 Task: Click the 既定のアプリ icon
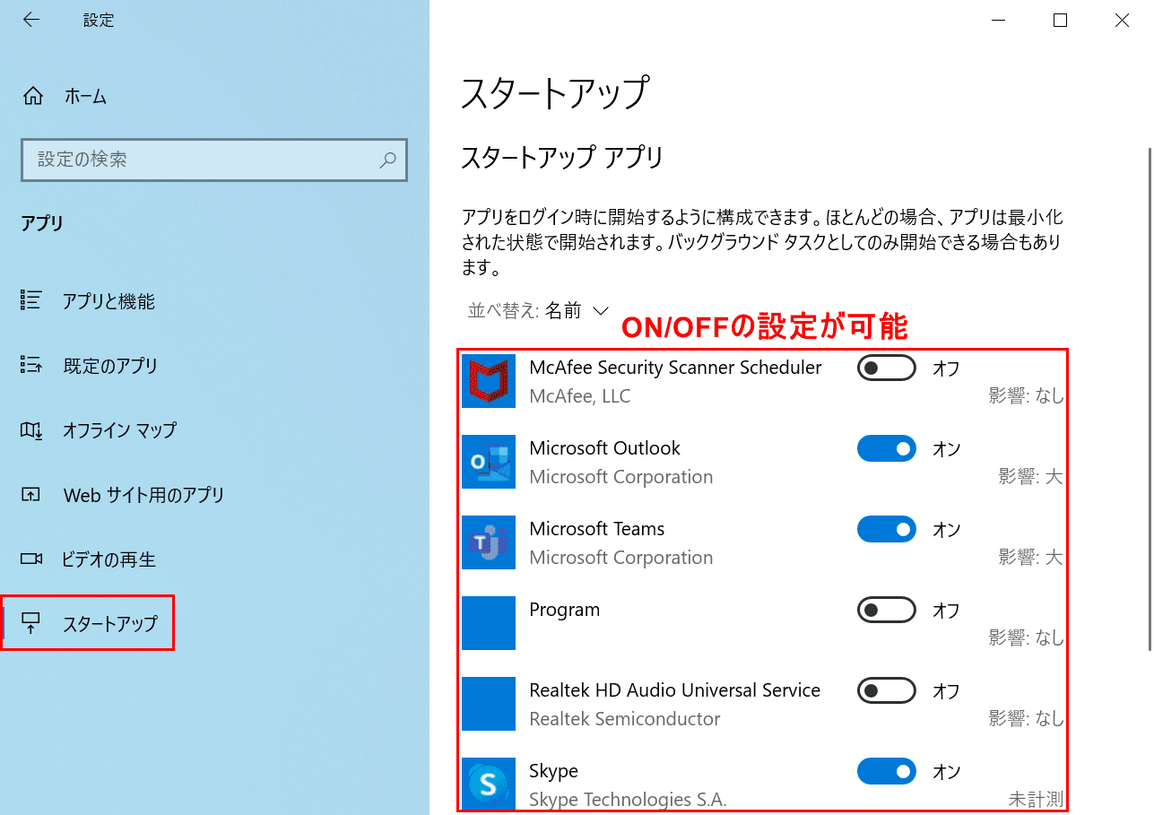(31, 365)
